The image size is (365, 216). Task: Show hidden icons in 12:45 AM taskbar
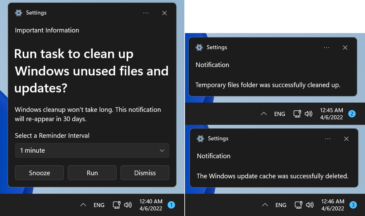pyautogui.click(x=264, y=114)
